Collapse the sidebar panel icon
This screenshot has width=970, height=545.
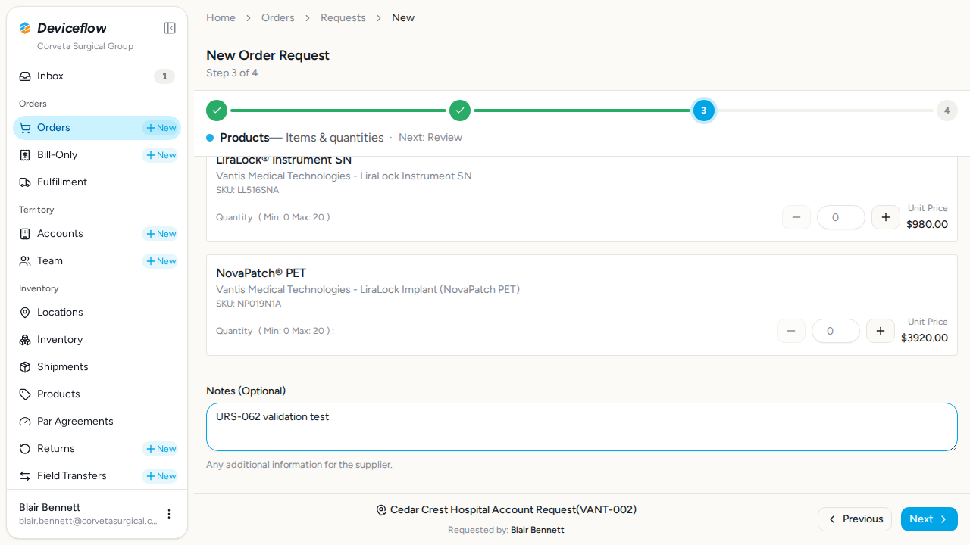[170, 28]
